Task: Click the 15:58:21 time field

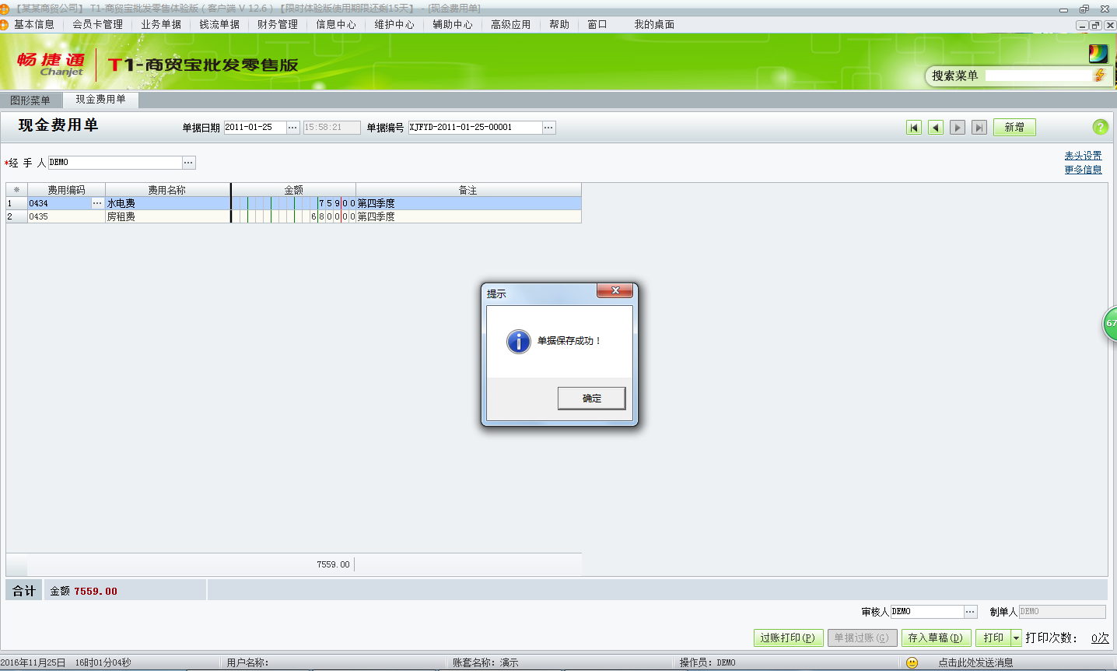Action: click(x=332, y=128)
